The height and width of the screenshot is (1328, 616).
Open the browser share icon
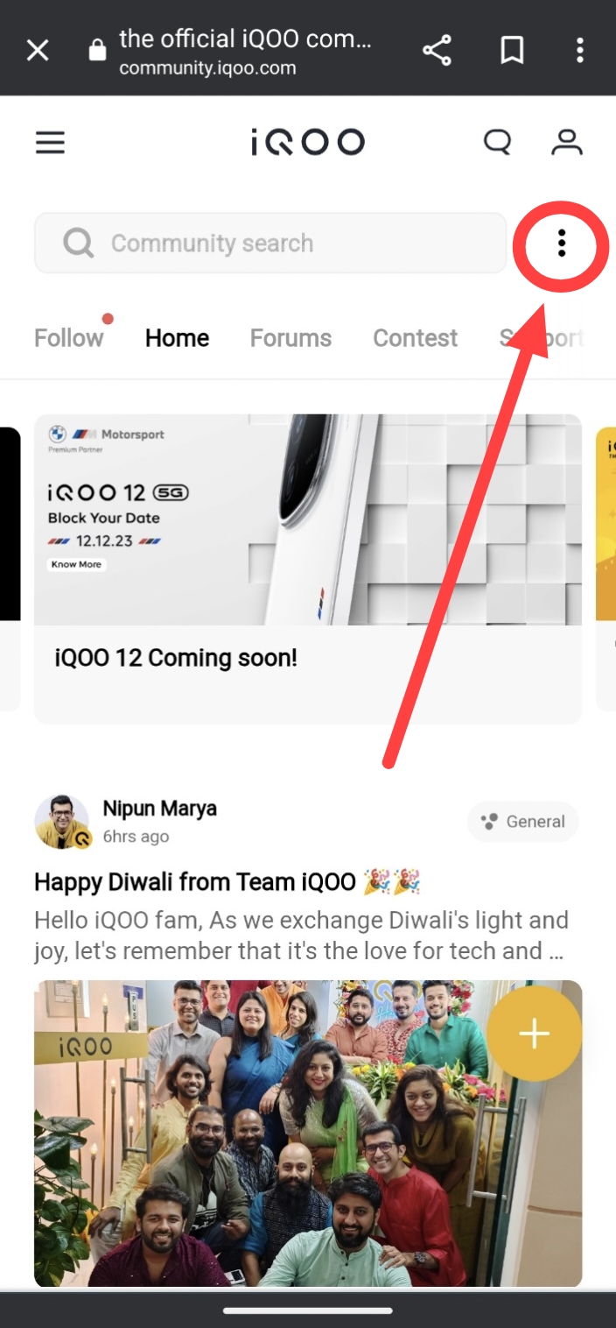(x=437, y=49)
